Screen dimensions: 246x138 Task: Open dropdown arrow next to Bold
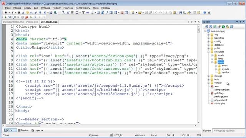click(x=9, y=13)
